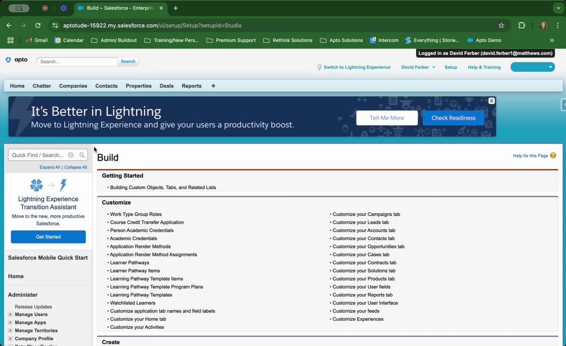Open the Chrome extensions puzzle icon
The width and height of the screenshot is (566, 346).
[x=521, y=26]
